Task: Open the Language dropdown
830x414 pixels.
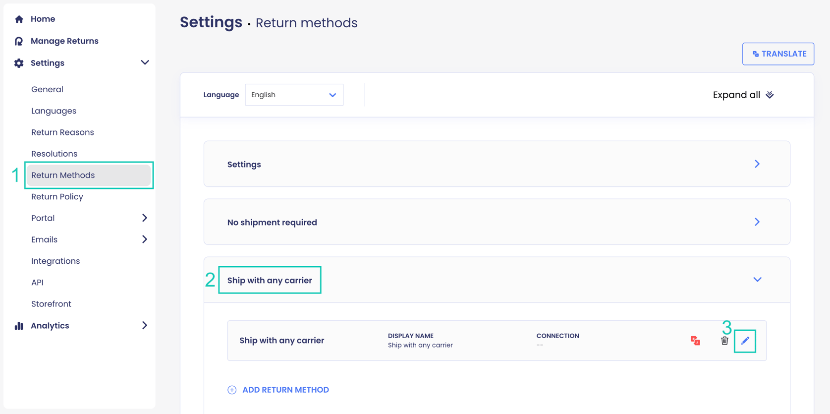Action: (294, 95)
